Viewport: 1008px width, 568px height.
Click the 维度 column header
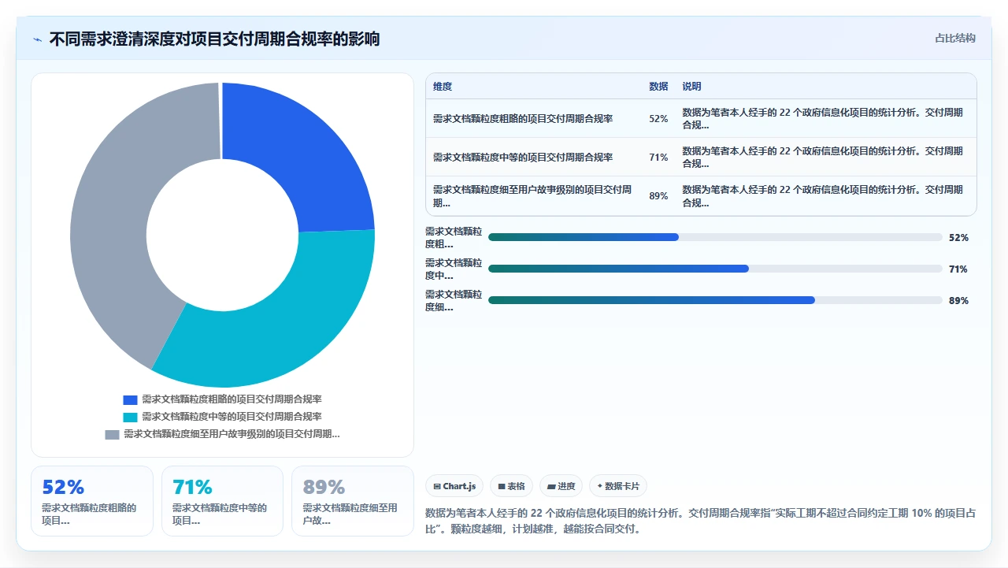443,87
